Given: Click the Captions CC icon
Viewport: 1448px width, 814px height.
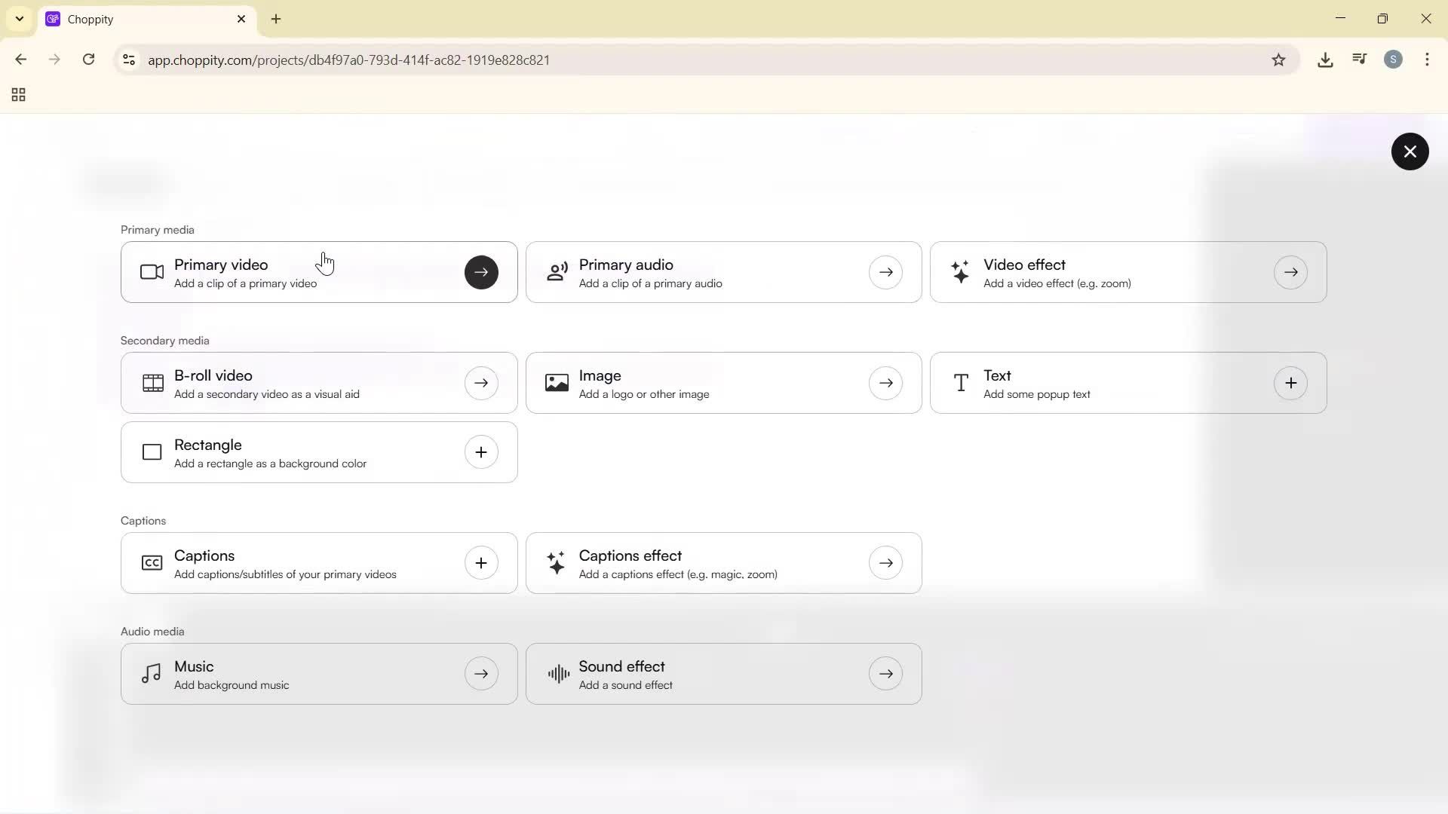Looking at the screenshot, I should pos(151,562).
